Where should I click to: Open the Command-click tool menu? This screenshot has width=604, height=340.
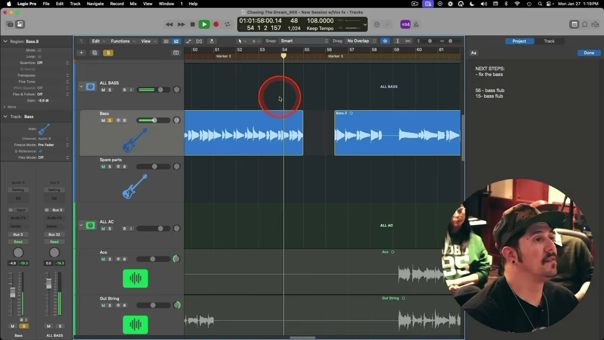(255, 41)
